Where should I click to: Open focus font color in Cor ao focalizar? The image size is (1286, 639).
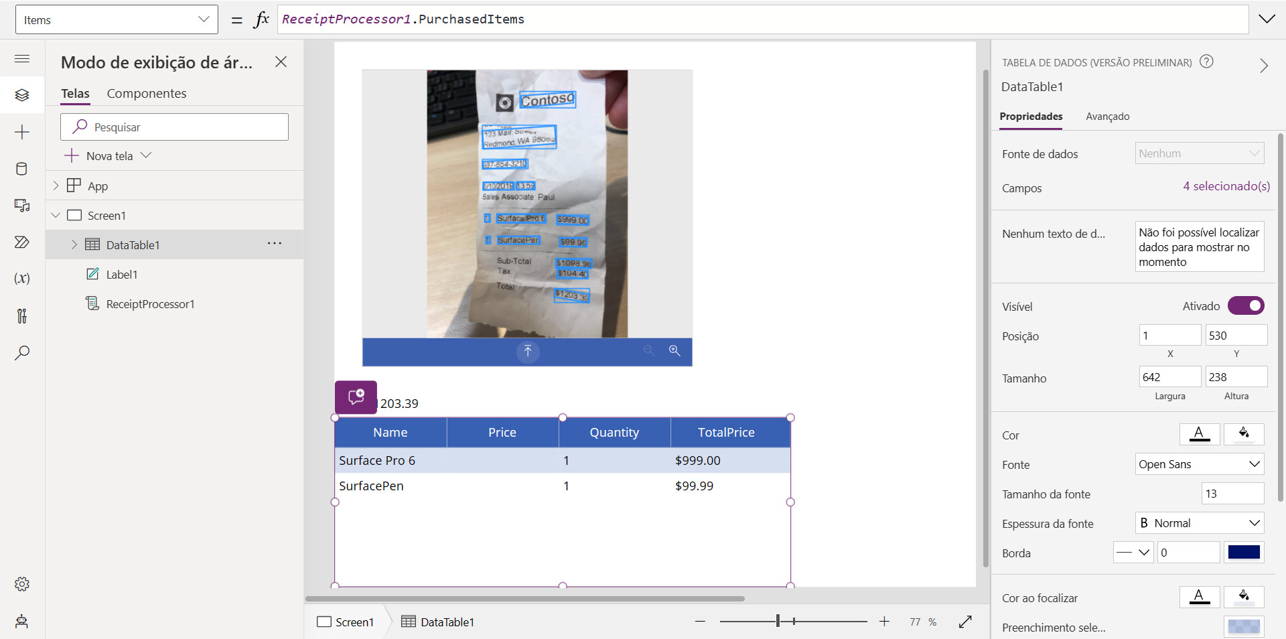point(1200,597)
